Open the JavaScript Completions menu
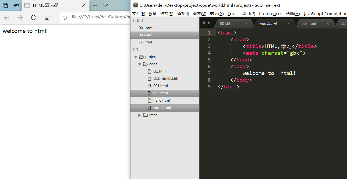347x179 pixels. click(x=325, y=14)
